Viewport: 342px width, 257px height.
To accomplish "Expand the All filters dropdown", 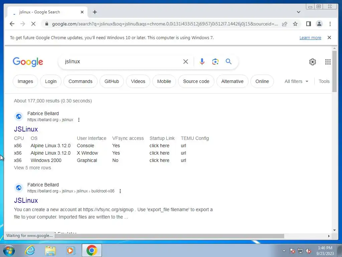I will click(296, 81).
